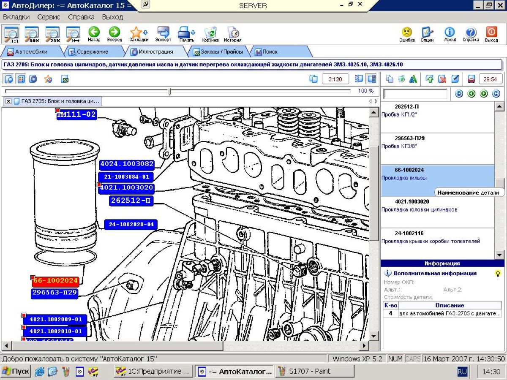The height and width of the screenshot is (380, 507).
Task: Click the star bookmark illustration icon
Action: click(x=48, y=79)
